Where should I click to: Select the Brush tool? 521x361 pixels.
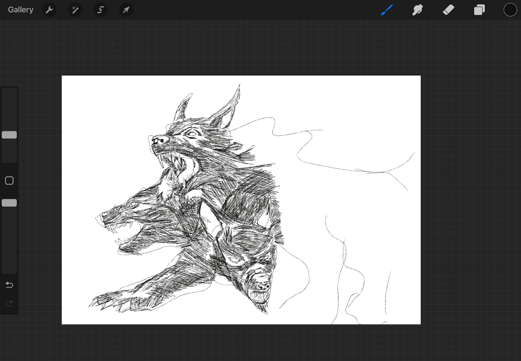[387, 10]
